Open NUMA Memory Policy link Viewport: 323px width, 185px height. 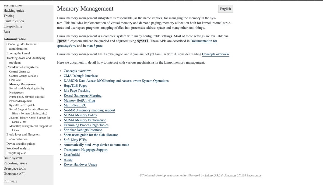[x=80, y=115]
